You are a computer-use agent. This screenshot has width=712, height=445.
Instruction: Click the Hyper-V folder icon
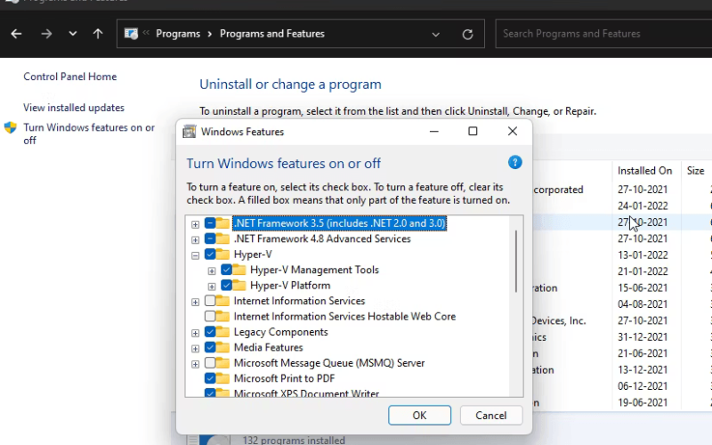222,255
